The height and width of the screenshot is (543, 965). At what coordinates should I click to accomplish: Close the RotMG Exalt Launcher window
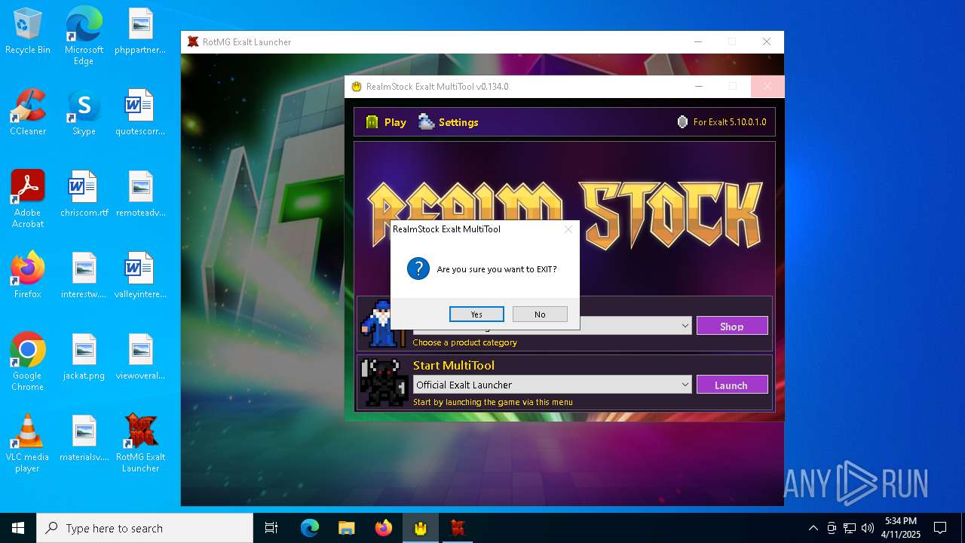[x=767, y=42]
